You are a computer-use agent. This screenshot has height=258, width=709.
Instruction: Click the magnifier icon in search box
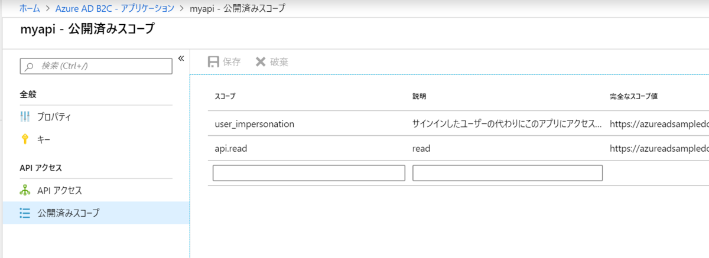pos(30,66)
